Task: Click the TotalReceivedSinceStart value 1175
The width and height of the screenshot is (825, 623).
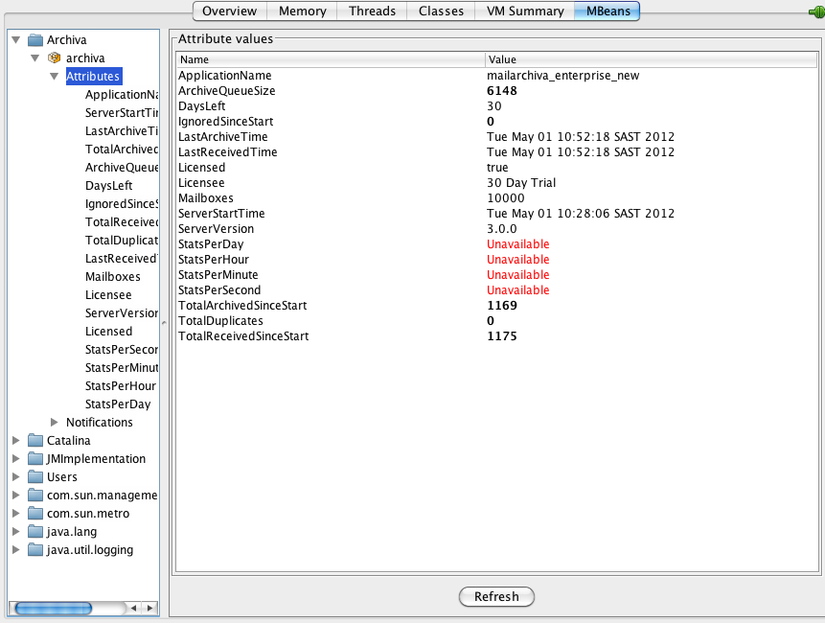Action: (502, 336)
